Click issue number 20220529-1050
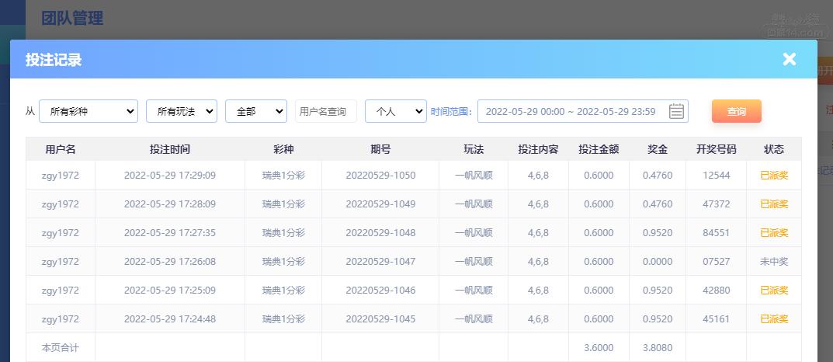The image size is (833, 362). (x=380, y=176)
